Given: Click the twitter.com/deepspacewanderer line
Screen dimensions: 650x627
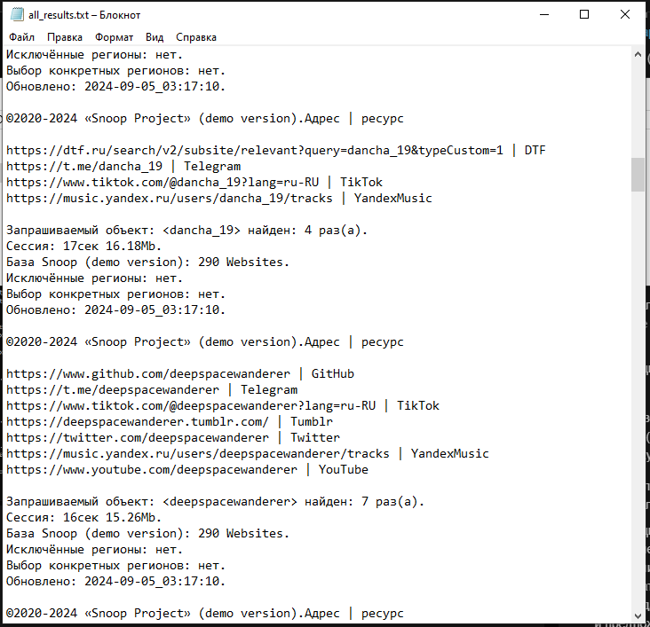Looking at the screenshot, I should coord(173,437).
